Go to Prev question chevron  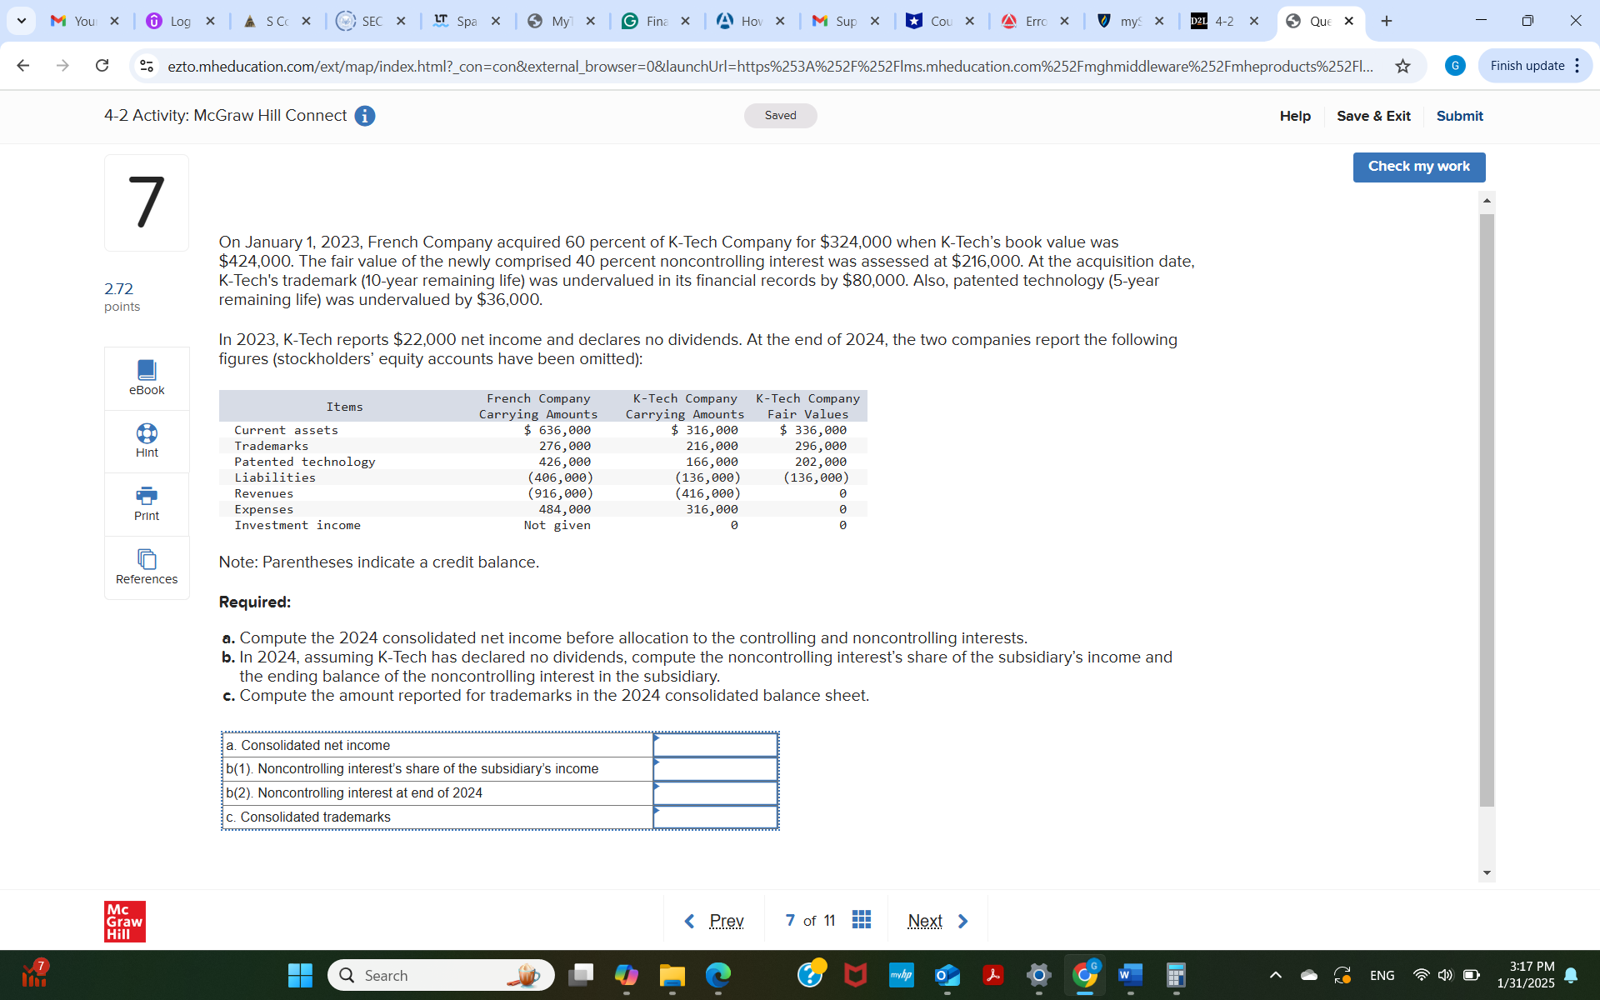(x=690, y=921)
